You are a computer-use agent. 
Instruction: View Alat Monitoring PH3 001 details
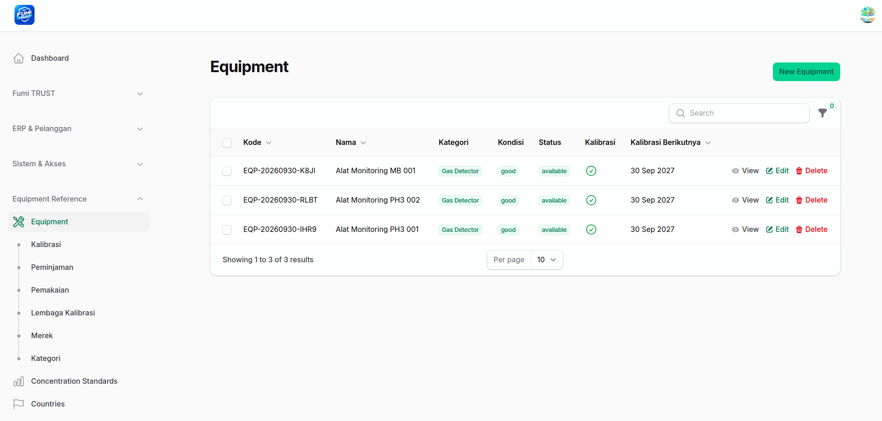pos(745,229)
